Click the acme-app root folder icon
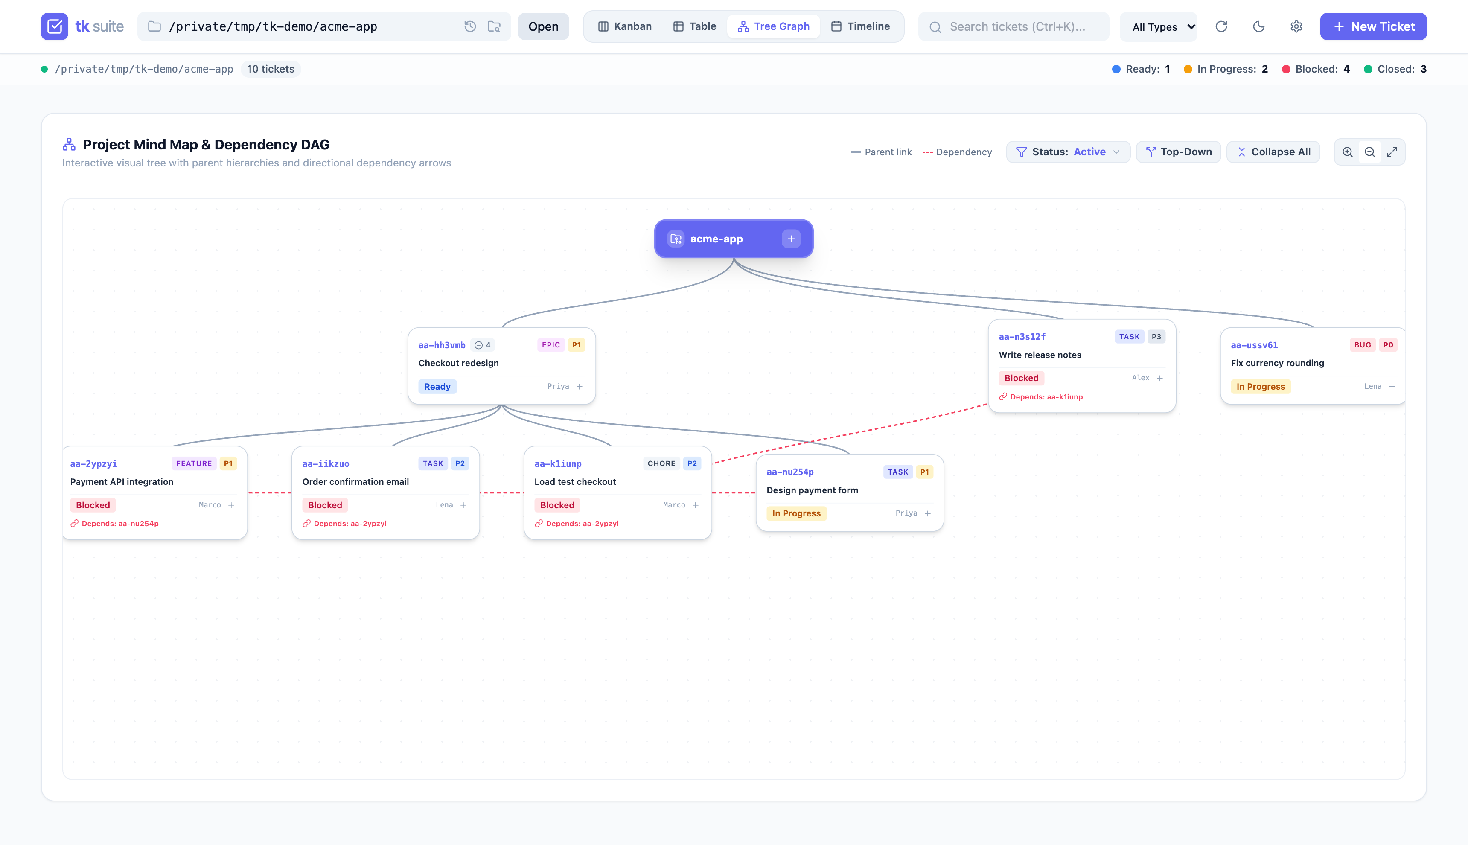Viewport: 1468px width, 845px height. pyautogui.click(x=676, y=239)
